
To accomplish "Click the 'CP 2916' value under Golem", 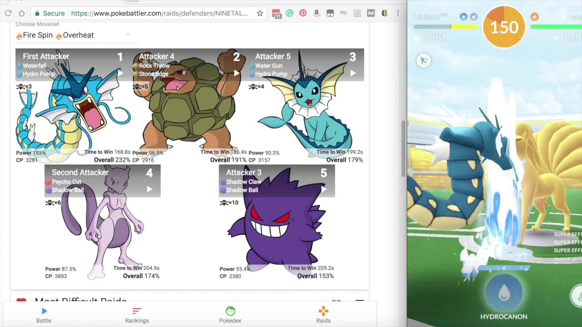I will (143, 160).
